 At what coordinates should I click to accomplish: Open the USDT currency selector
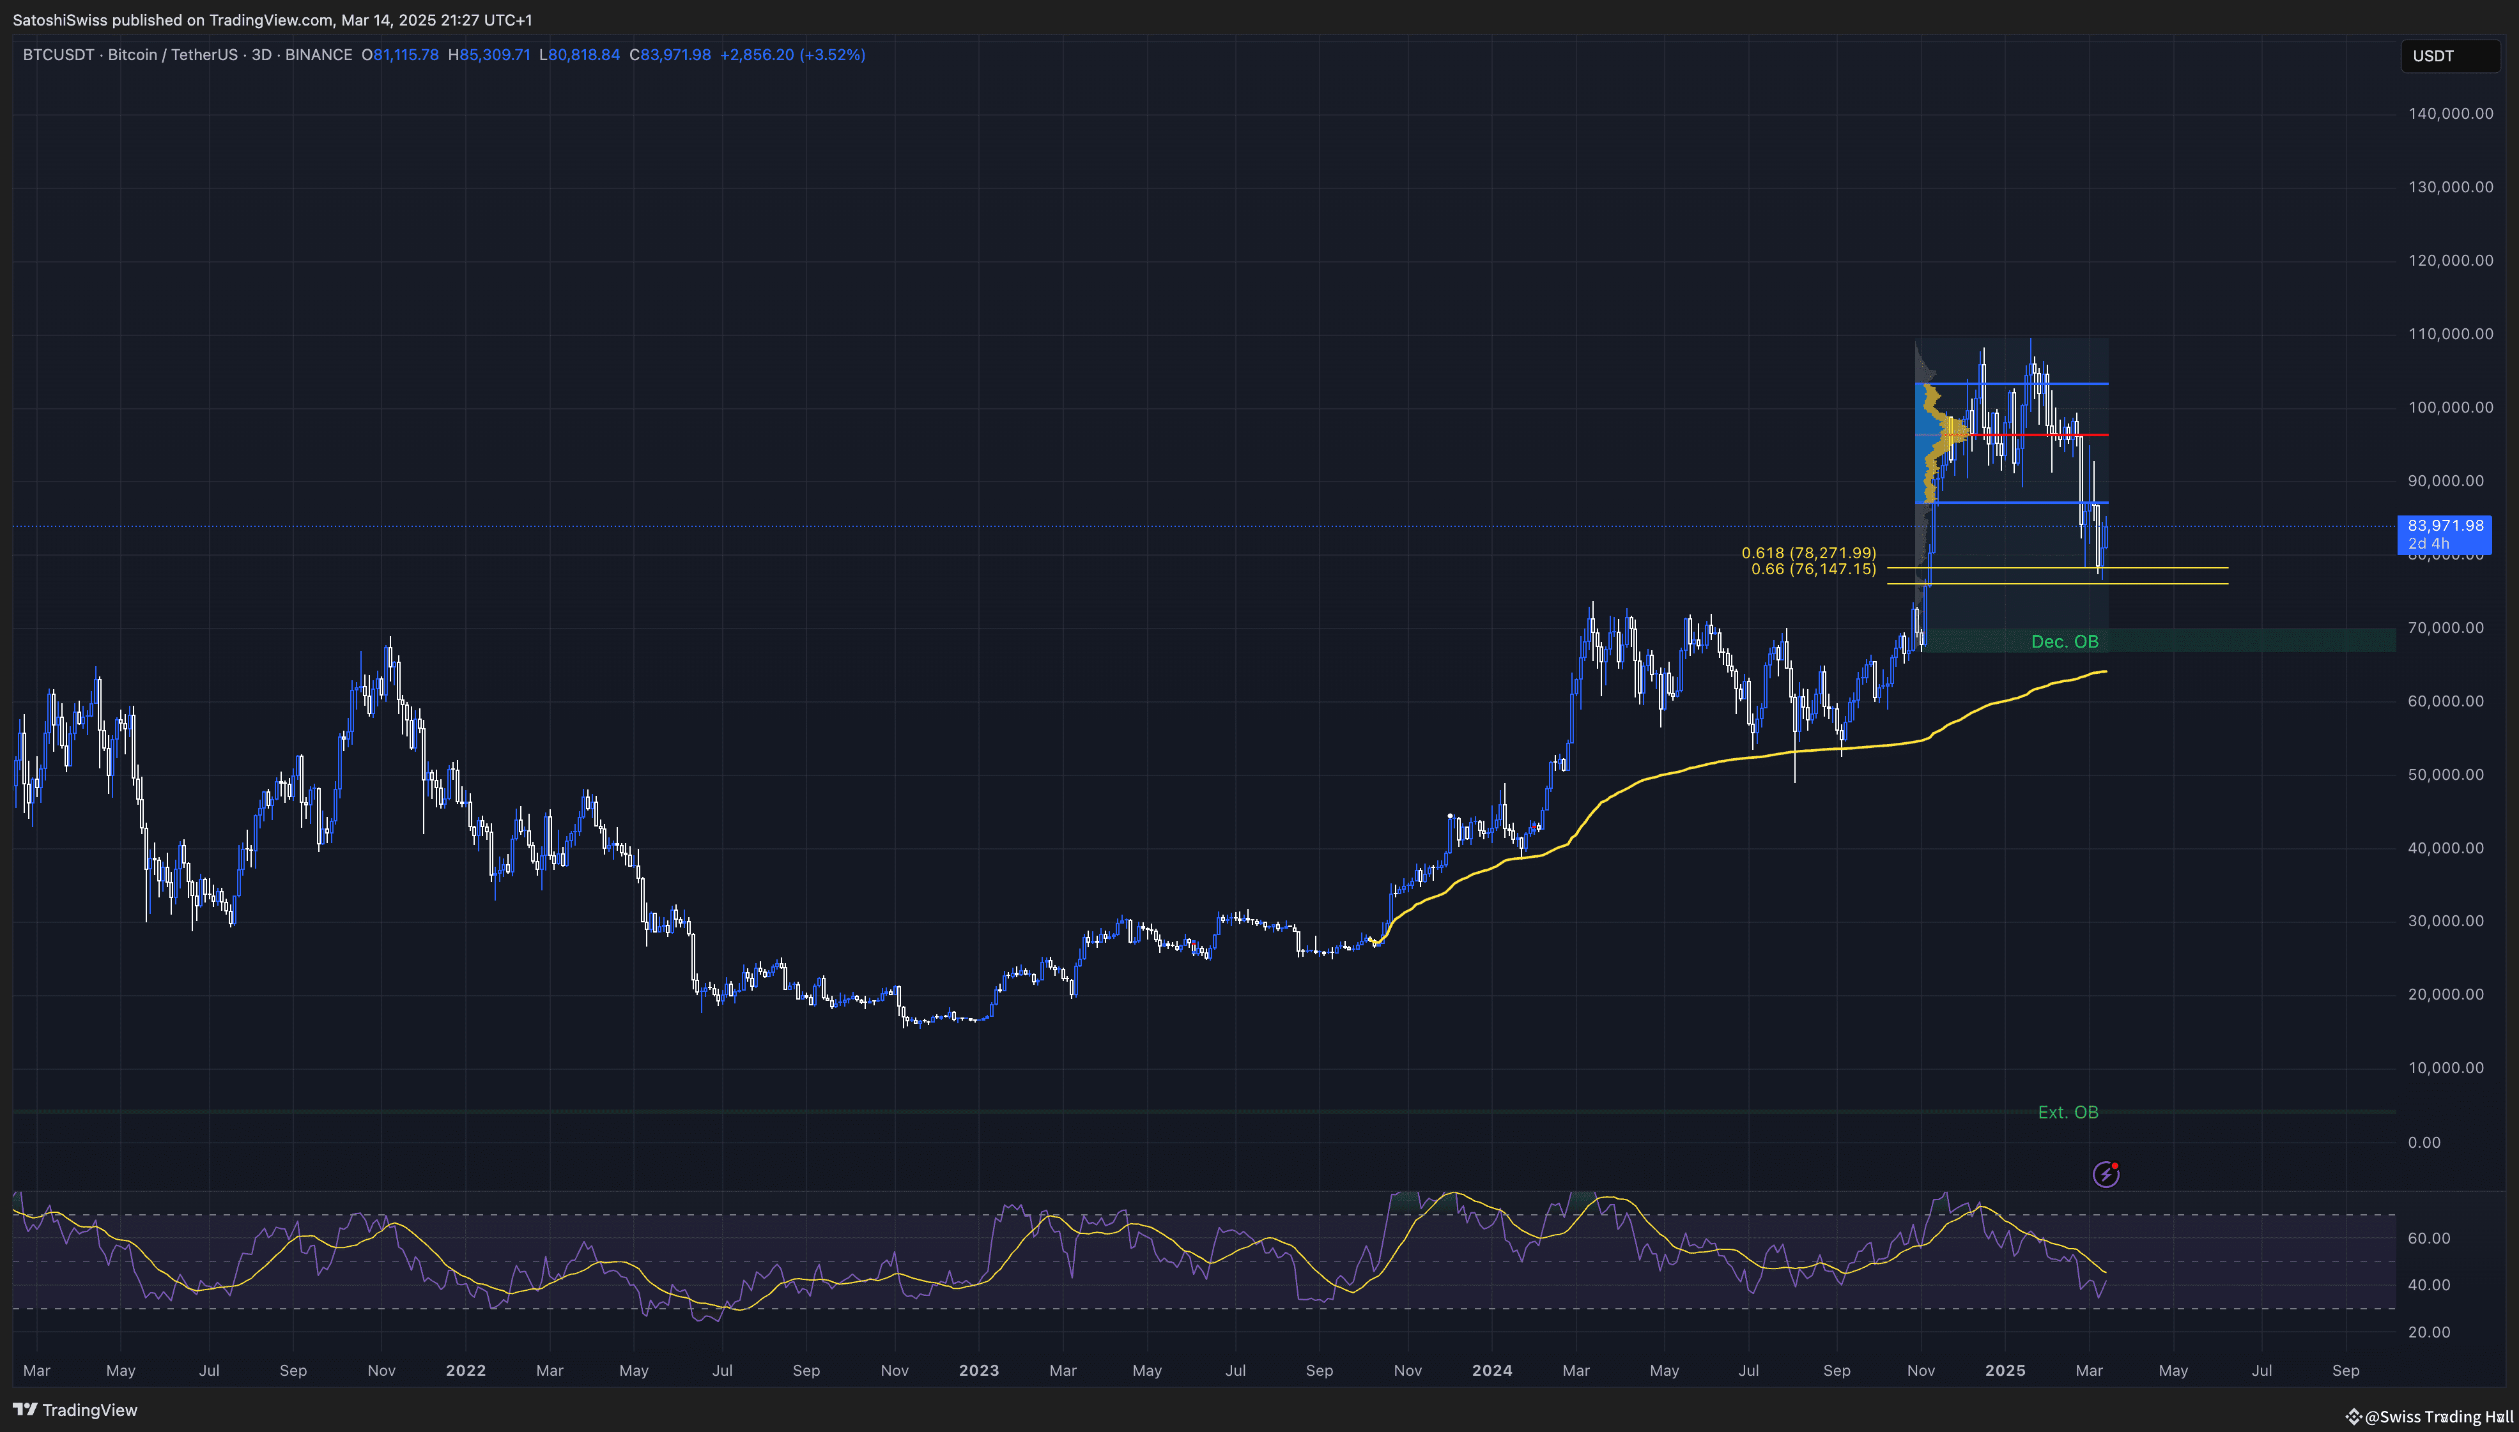tap(2450, 56)
